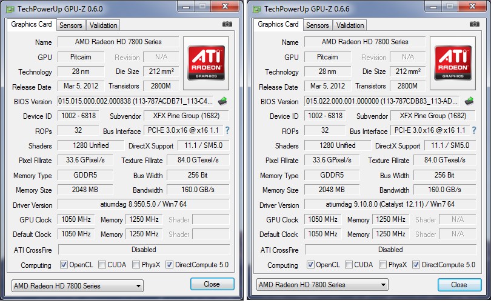Image resolution: width=491 pixels, height=303 pixels.
Task: Click Bandwidth 160.0 GB/s value in GPU-Z 0.6.6
Action: pyautogui.click(x=445, y=190)
